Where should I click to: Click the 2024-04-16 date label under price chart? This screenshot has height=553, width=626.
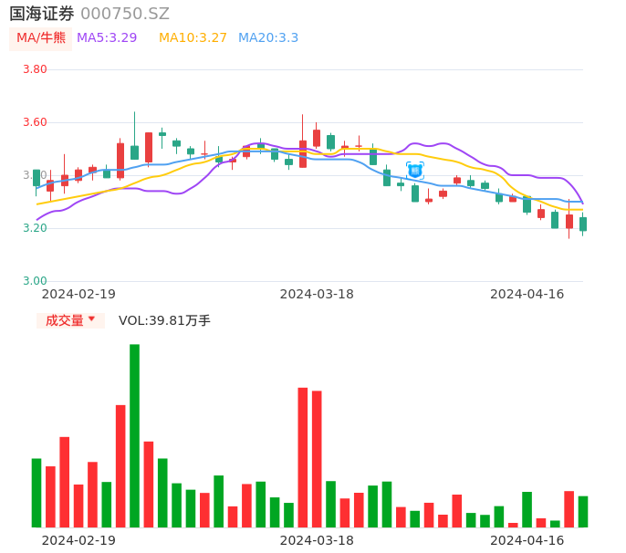(x=527, y=294)
